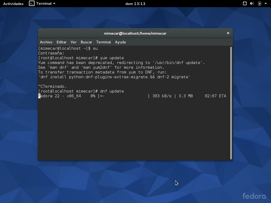Click the terminal vertical scrollbar
The height and width of the screenshot is (203, 271).
pos(231,103)
